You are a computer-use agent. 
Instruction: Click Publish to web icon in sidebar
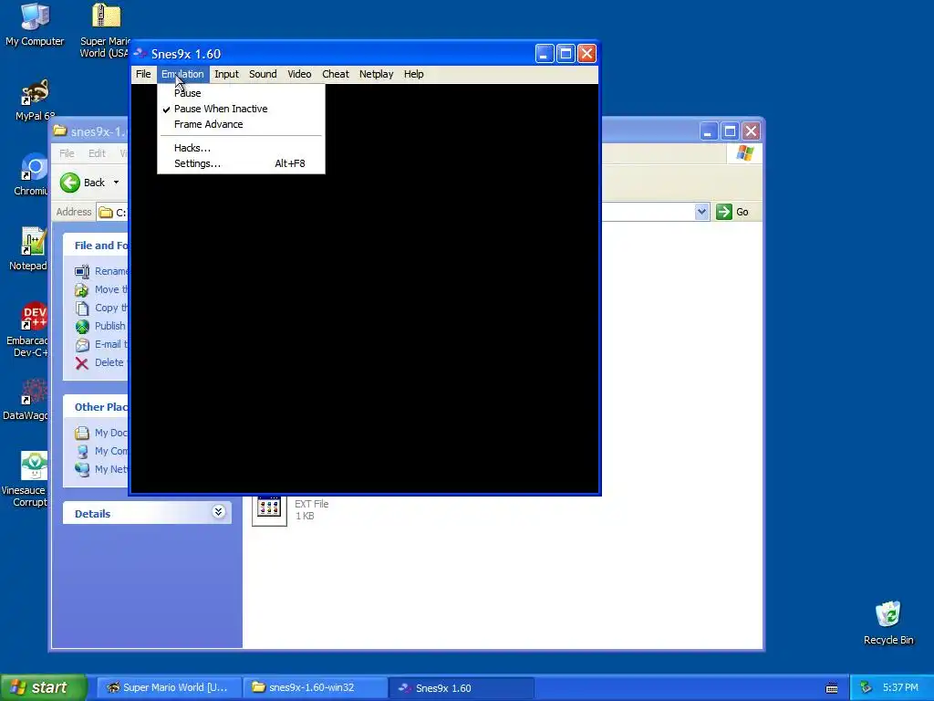click(x=82, y=326)
